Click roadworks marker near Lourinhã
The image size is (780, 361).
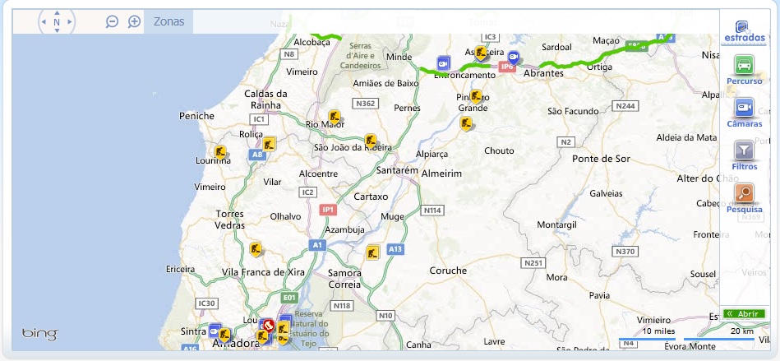220,152
